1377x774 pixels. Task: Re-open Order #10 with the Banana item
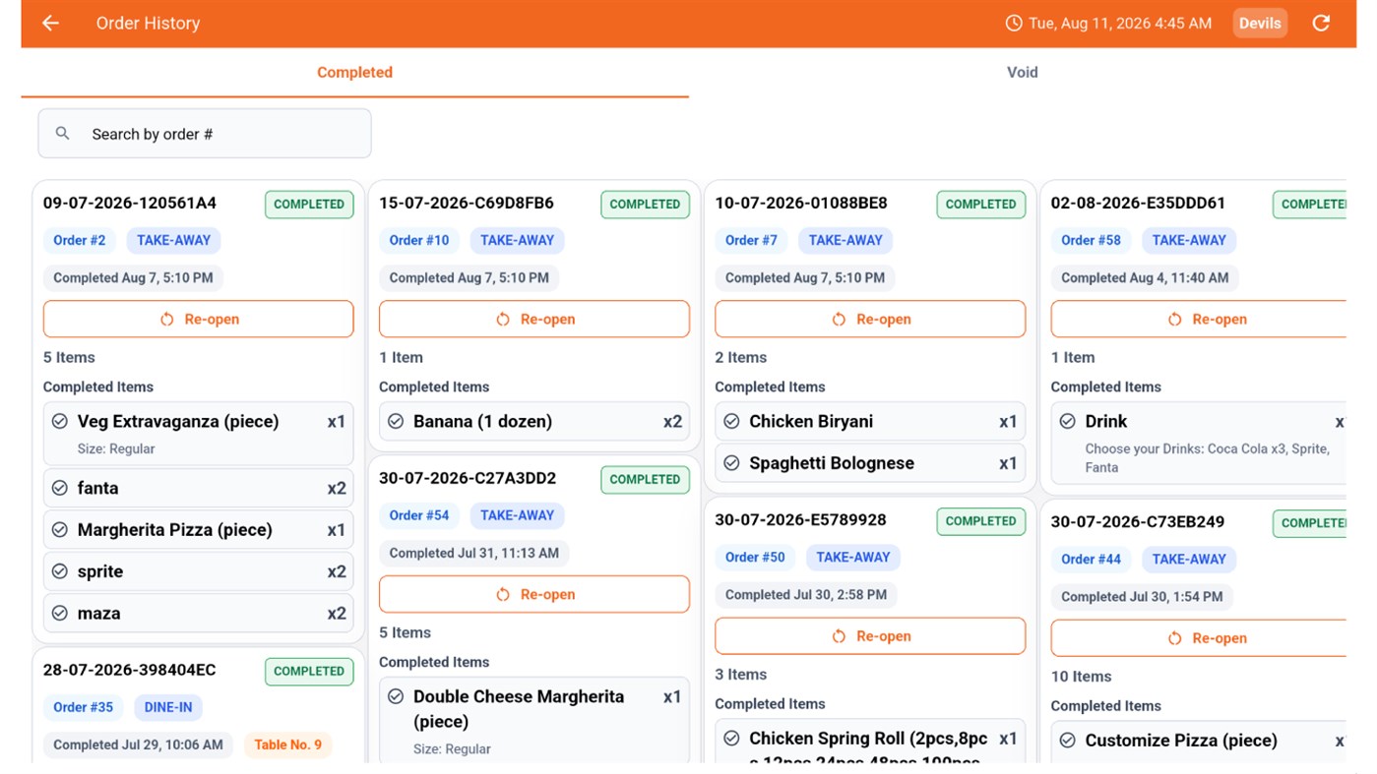tap(534, 320)
